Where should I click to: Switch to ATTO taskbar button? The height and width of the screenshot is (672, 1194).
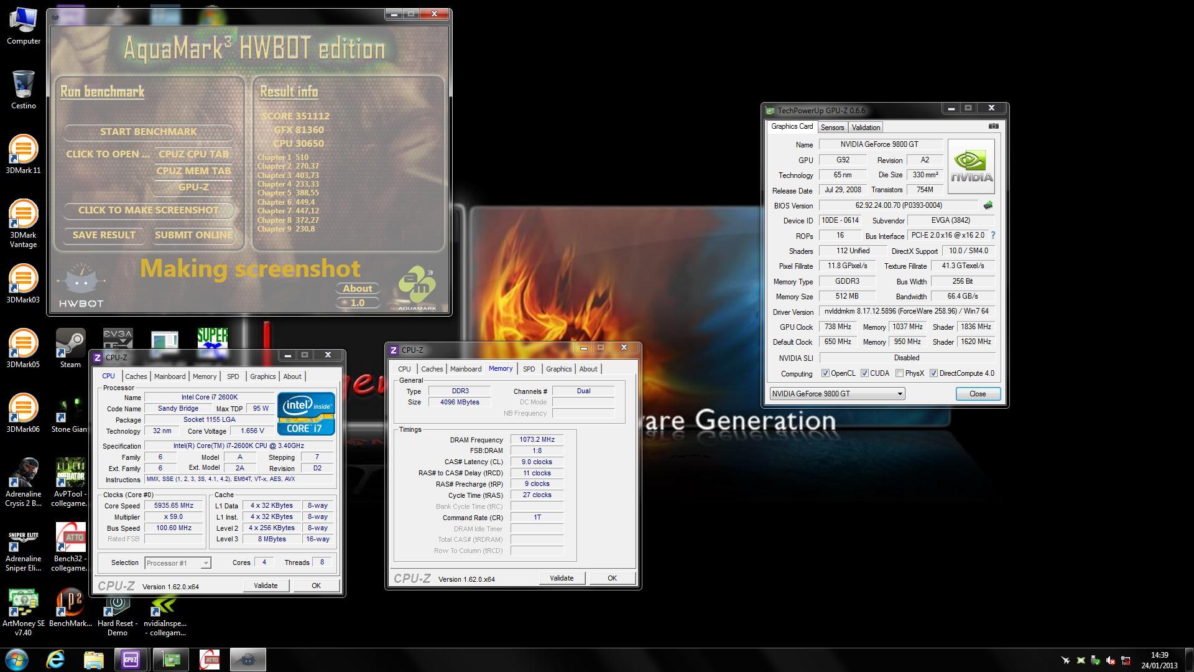coord(210,660)
